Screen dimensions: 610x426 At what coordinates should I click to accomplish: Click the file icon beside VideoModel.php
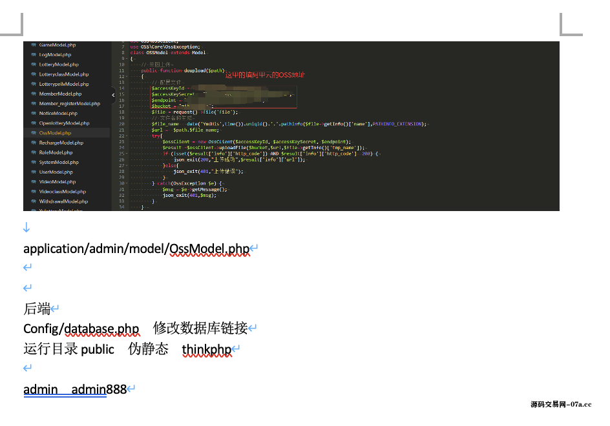[32, 182]
